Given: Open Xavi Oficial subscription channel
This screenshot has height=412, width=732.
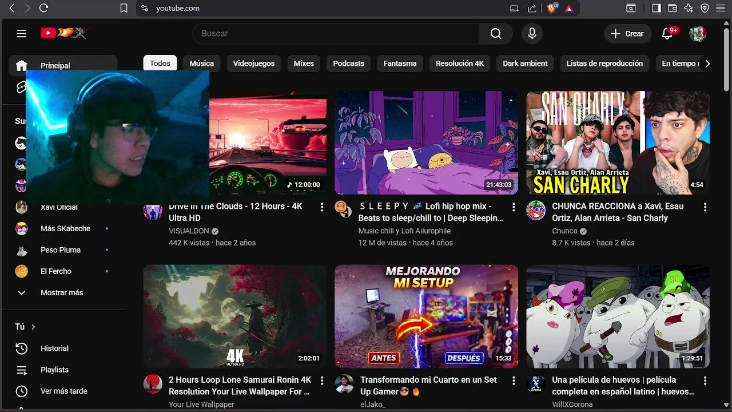Looking at the screenshot, I should (x=63, y=207).
